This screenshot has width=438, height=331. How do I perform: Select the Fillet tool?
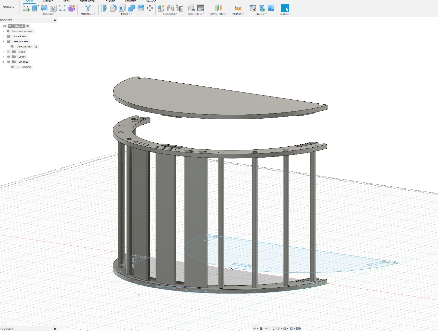[114, 8]
